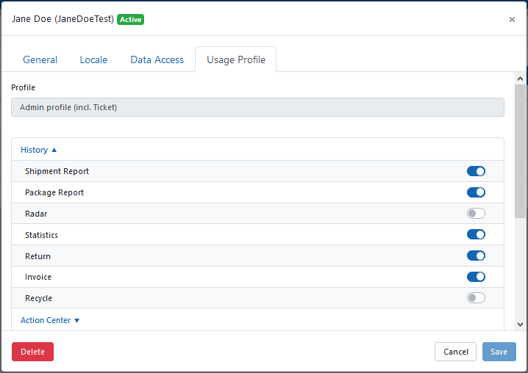Switch to the General tab
The image size is (528, 373).
click(x=40, y=59)
